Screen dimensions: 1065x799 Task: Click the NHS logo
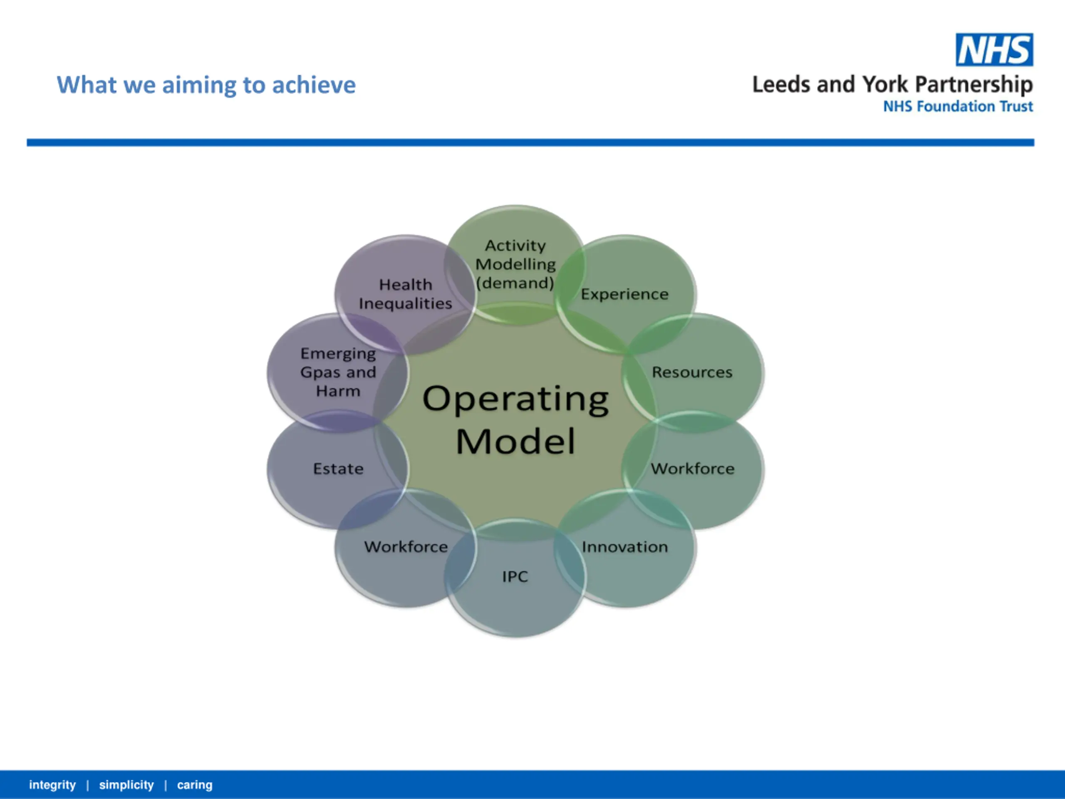click(994, 50)
